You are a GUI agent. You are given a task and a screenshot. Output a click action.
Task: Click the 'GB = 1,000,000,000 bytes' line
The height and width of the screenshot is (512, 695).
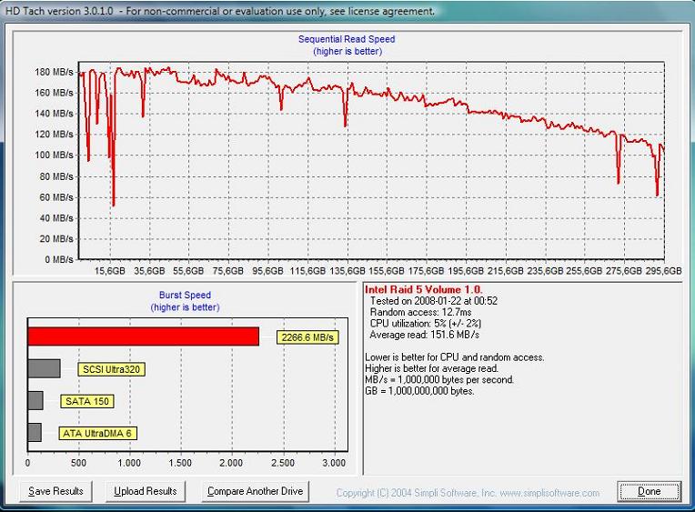click(419, 391)
